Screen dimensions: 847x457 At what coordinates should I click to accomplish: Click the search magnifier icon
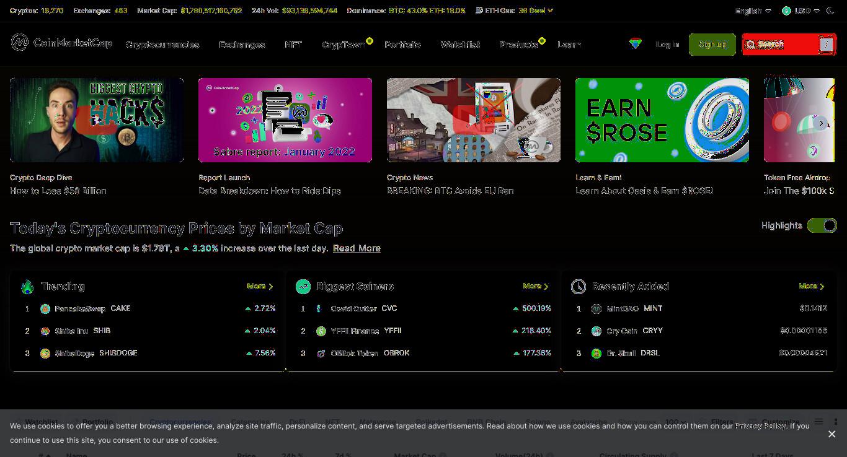click(751, 45)
